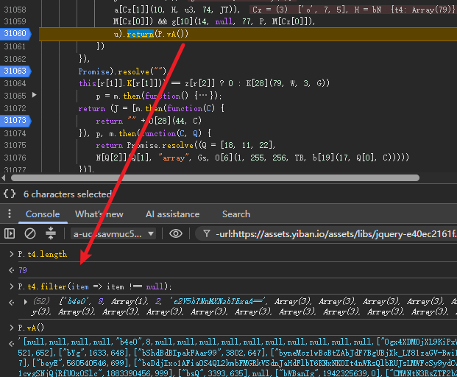Open JavaScript context dropdown a-uc...savmuc5

click(x=113, y=233)
